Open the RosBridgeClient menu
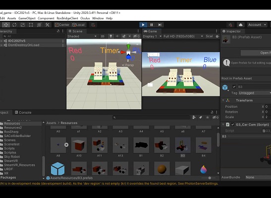 (67, 18)
